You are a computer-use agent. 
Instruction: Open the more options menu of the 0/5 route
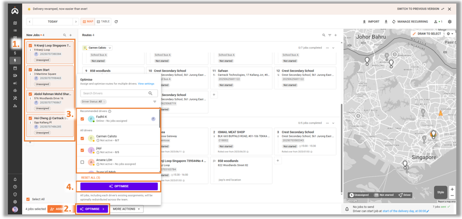(x=327, y=123)
